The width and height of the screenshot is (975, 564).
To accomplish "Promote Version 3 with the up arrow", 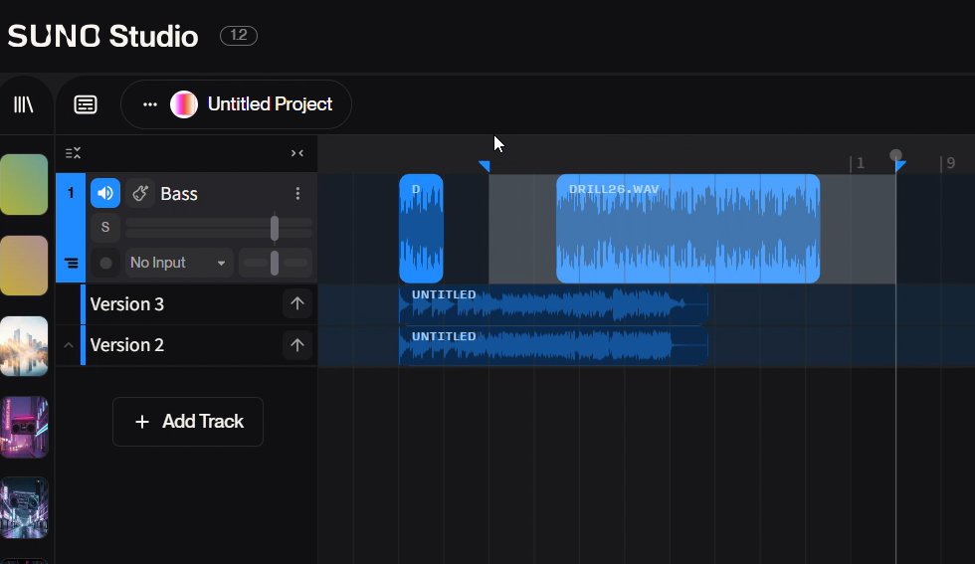I will point(296,304).
